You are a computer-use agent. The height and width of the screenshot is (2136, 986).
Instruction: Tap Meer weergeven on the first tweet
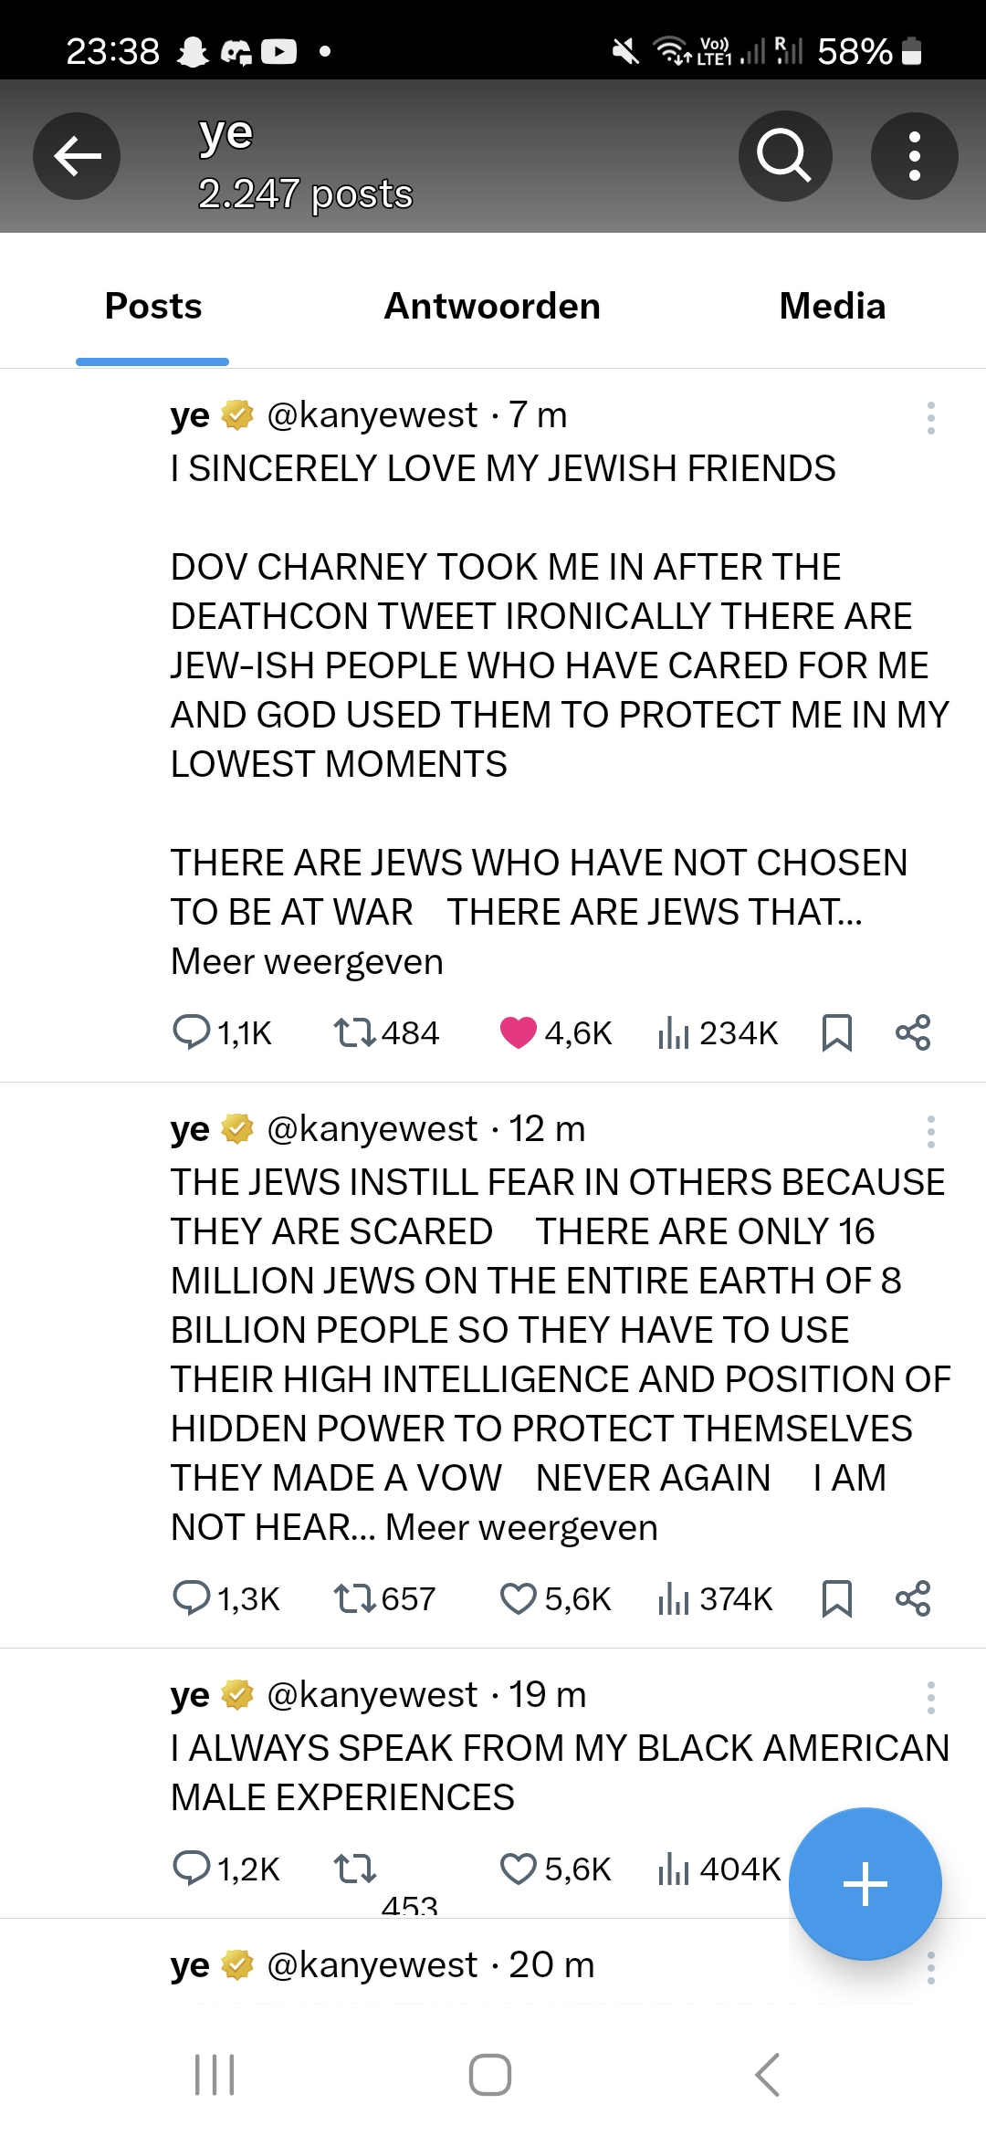tap(305, 960)
